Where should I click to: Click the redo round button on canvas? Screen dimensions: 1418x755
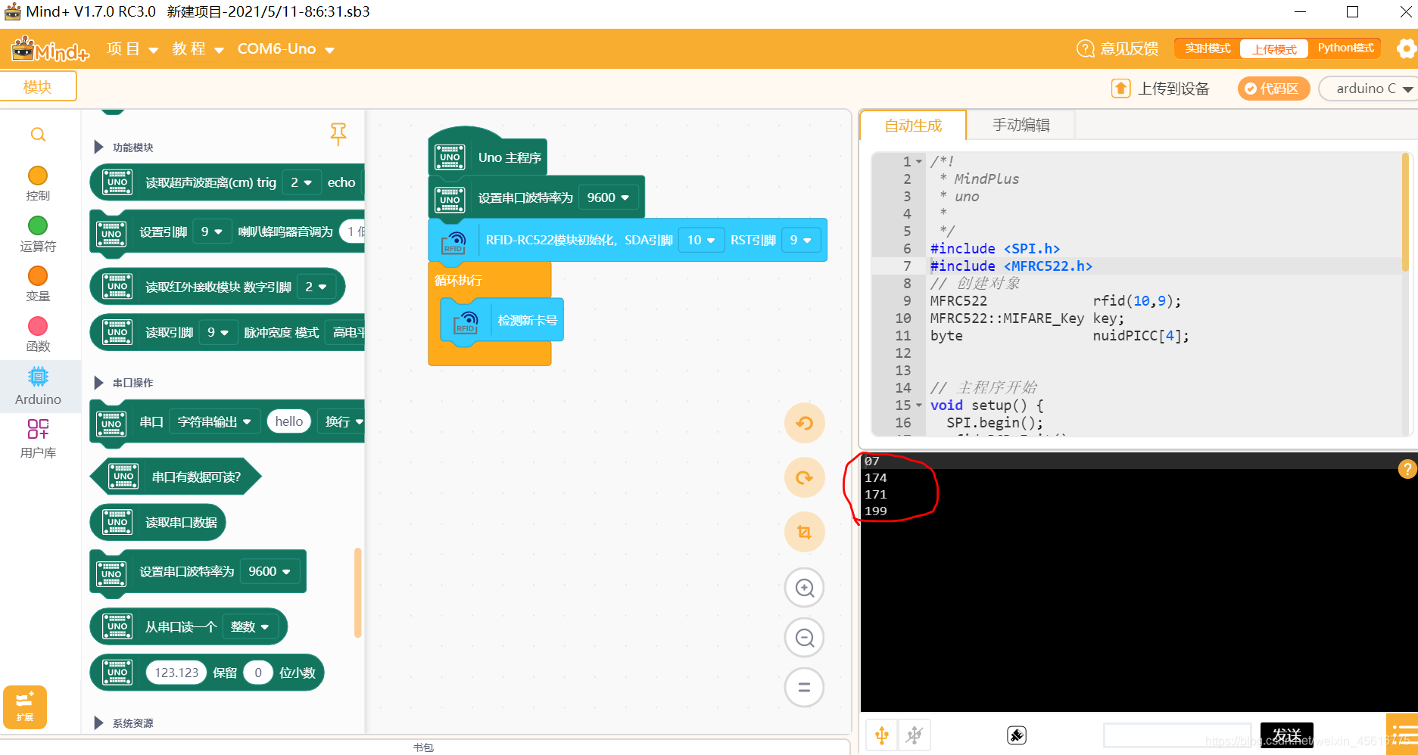click(x=804, y=477)
